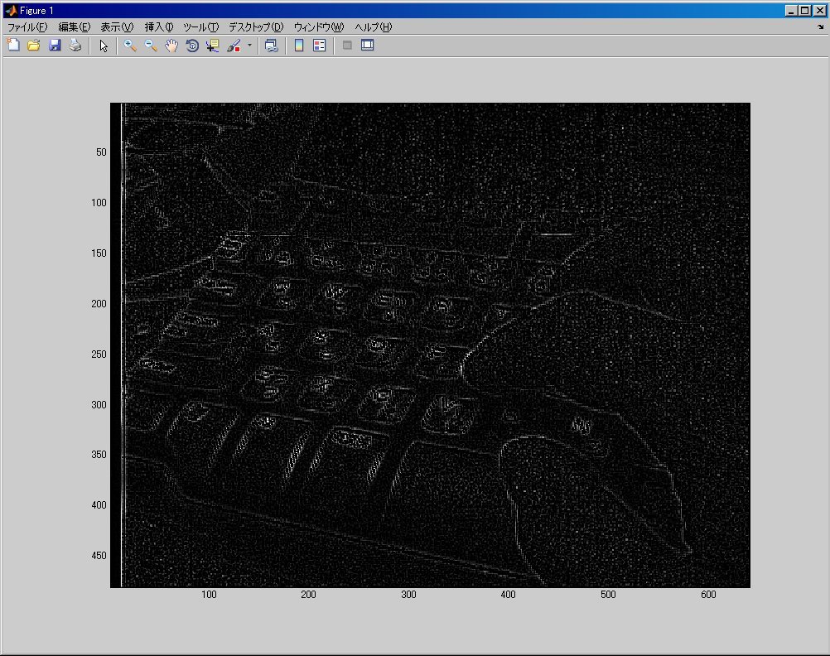Open the 挿入(I) menu
The width and height of the screenshot is (830, 656).
pos(159,27)
